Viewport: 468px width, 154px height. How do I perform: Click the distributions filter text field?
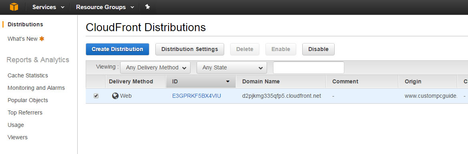[x=308, y=67]
